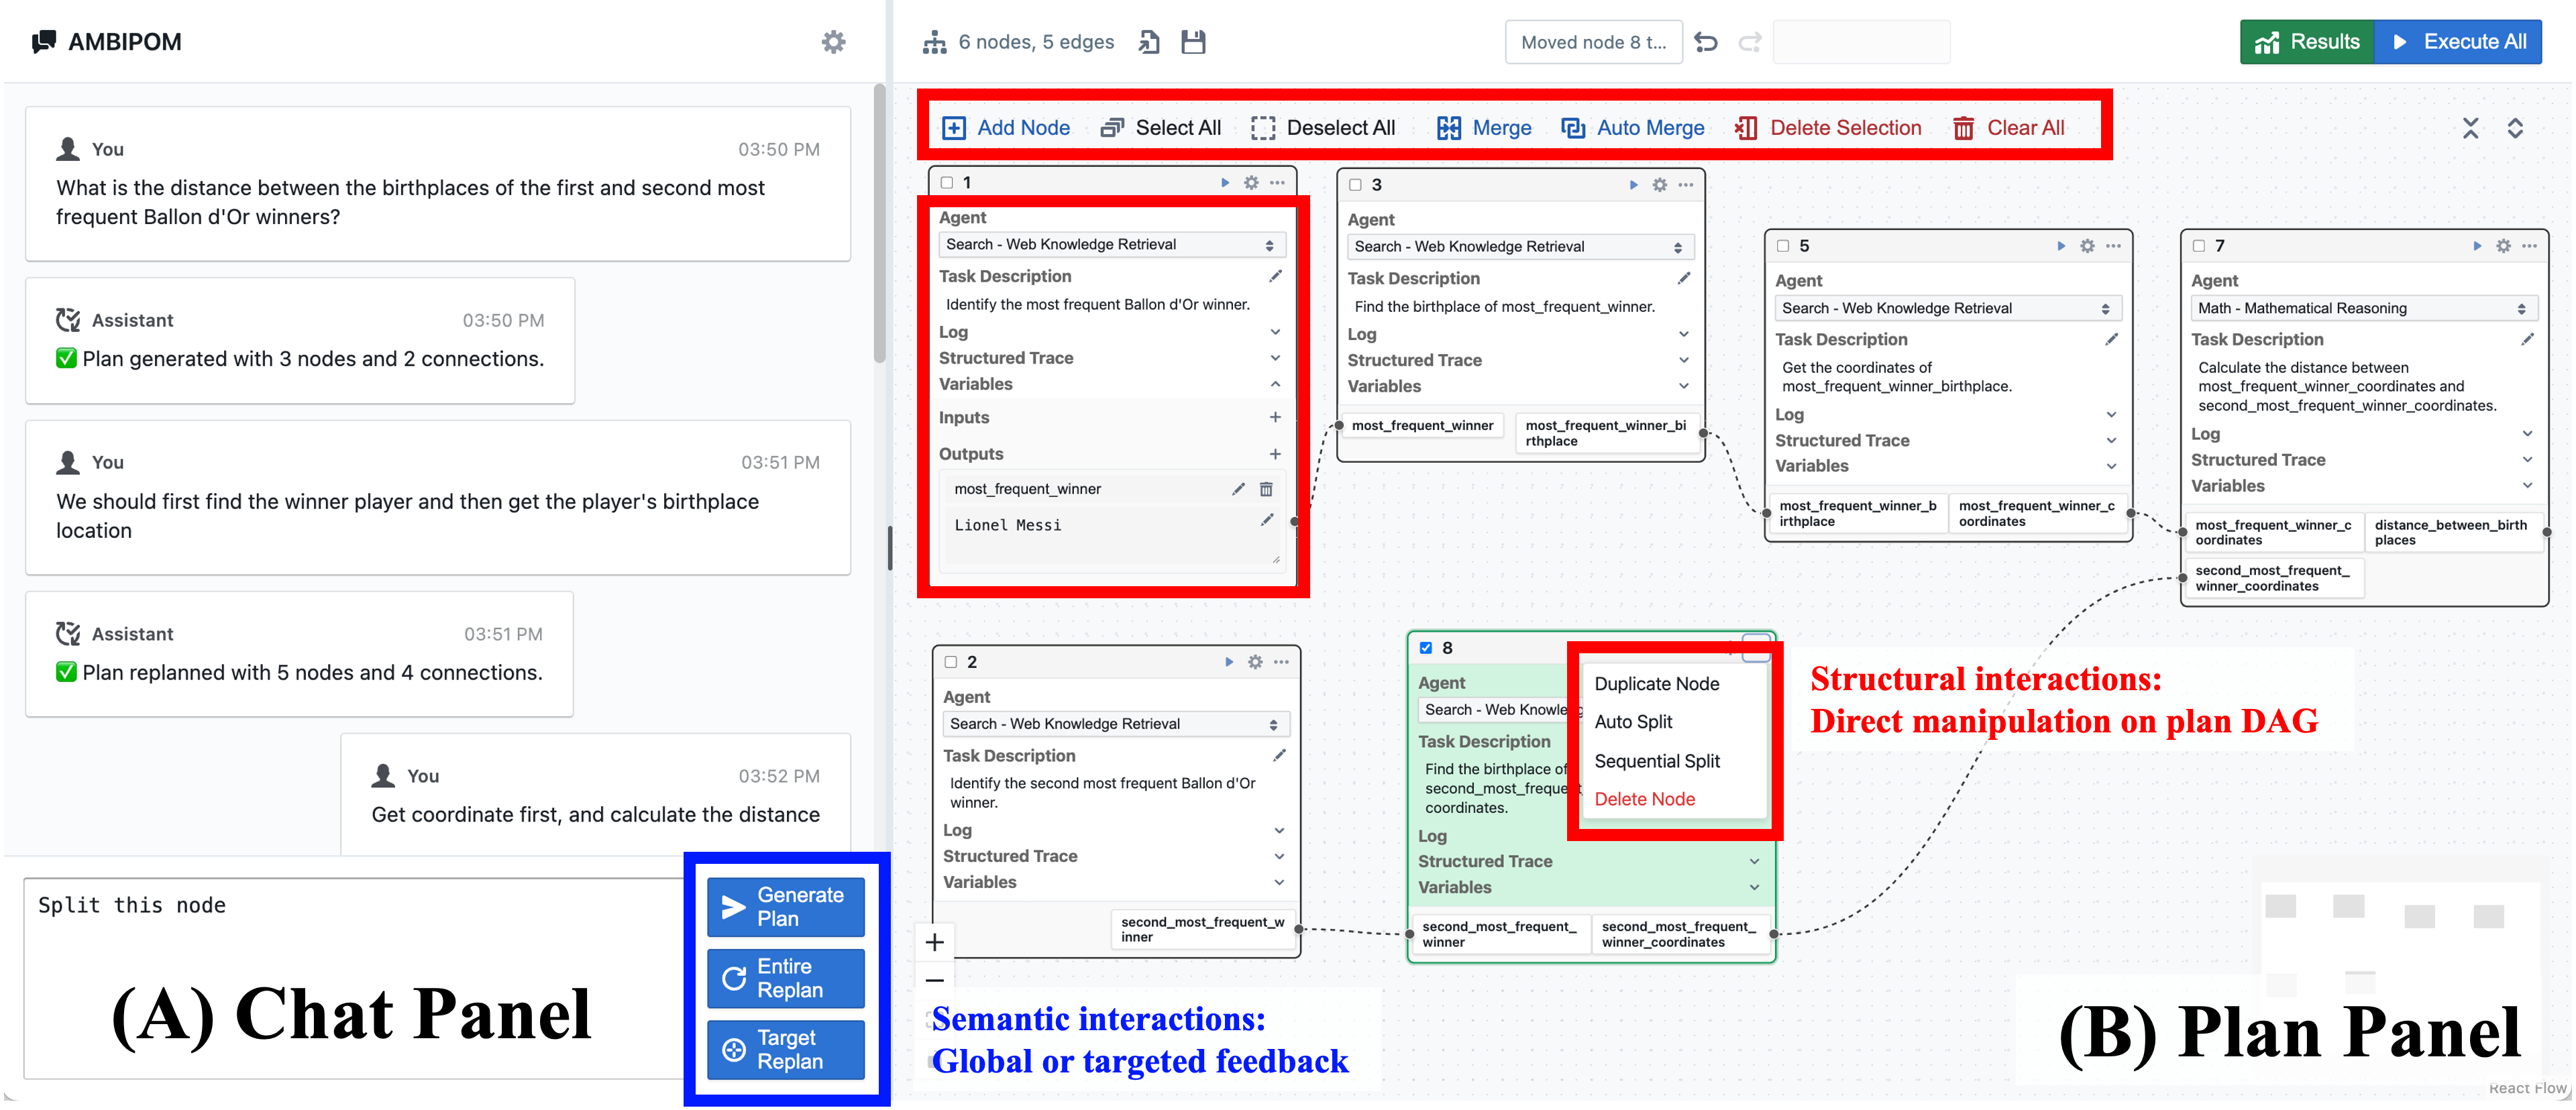Open the Agent dropdown in node 1
This screenshot has width=2576, height=1110.
[x=1111, y=245]
